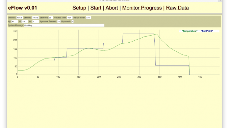This screenshot has width=229, height=128.
Task: Click the "Set Point" chart legend entry
Action: tap(206, 31)
